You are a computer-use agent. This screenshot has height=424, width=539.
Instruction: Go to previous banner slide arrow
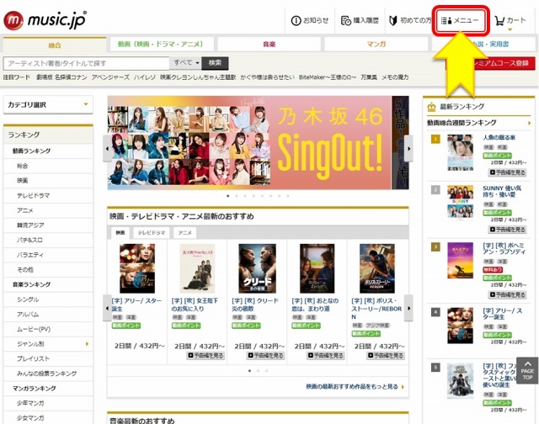107,149
